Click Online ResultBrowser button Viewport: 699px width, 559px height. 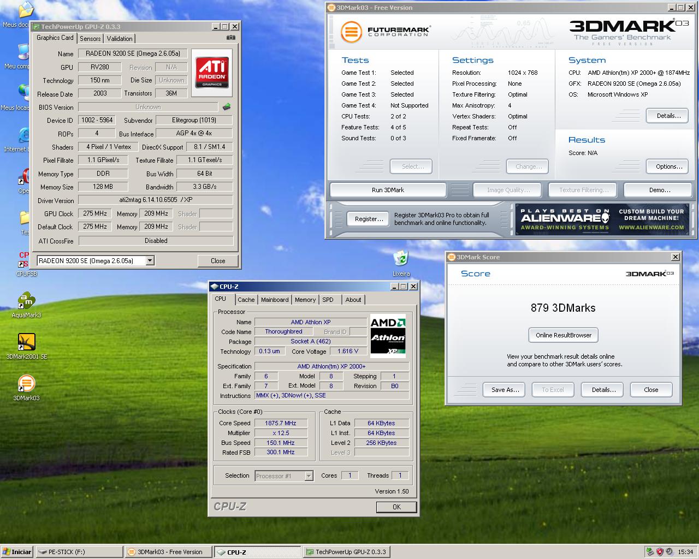pos(564,335)
